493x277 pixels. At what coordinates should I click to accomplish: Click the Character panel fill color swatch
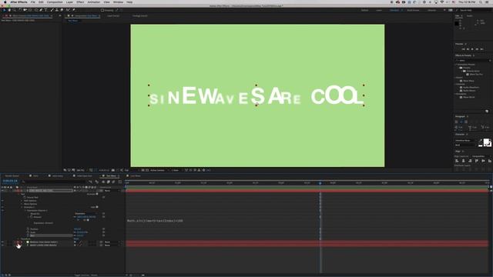(486, 142)
